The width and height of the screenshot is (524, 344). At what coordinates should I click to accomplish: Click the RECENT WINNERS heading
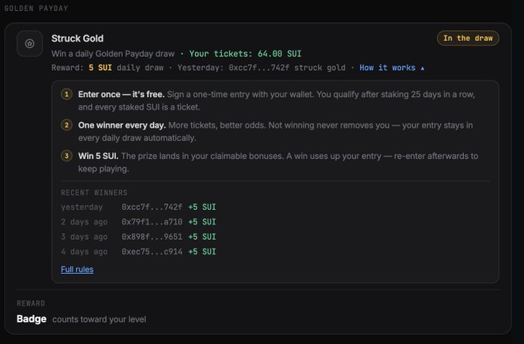pos(94,193)
